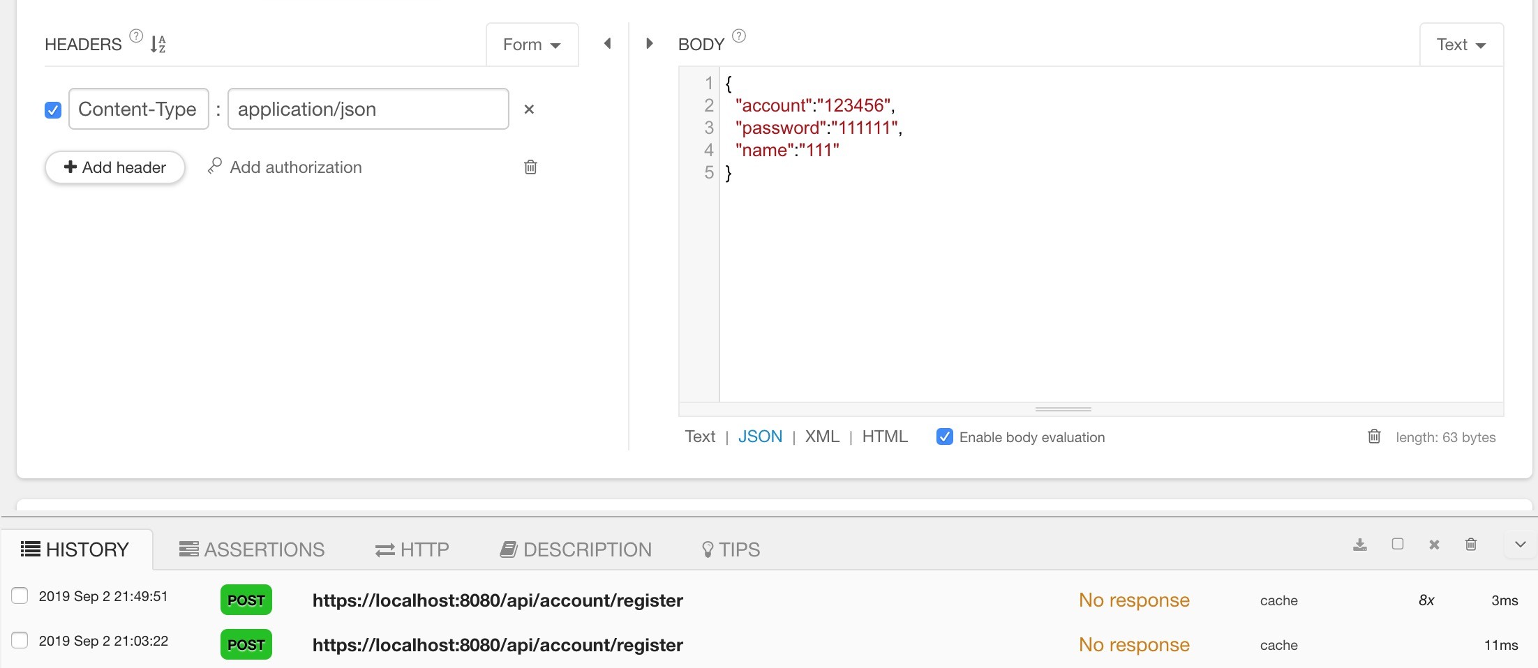
Task: Open the DESCRIPTION tab
Action: 576,549
